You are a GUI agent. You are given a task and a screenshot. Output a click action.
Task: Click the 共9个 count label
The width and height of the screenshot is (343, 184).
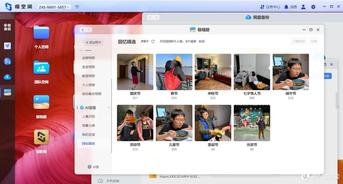pos(145,41)
